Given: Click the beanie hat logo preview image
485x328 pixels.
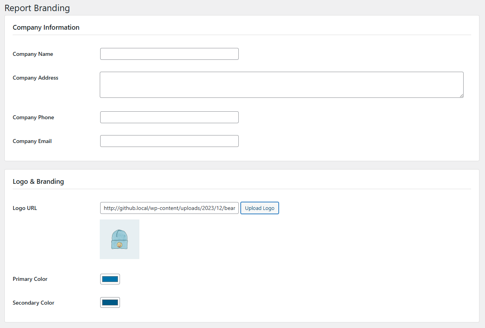Looking at the screenshot, I should point(120,239).
